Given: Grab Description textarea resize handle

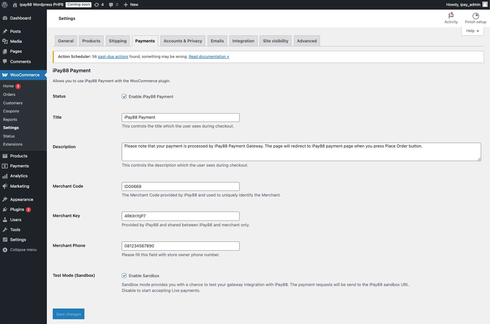Looking at the screenshot, I should [x=479, y=159].
